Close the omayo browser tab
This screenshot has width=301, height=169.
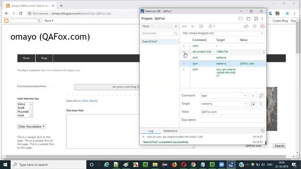(53, 6)
